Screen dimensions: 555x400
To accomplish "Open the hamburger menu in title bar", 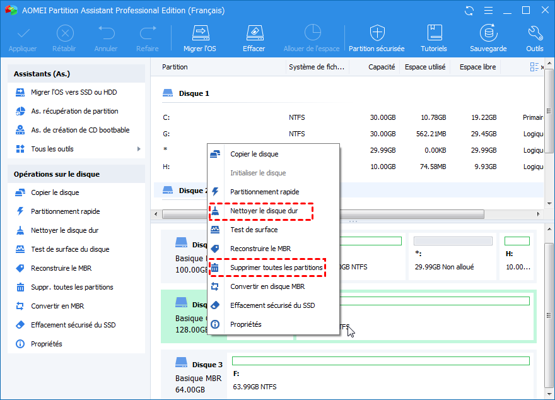I will (x=488, y=11).
